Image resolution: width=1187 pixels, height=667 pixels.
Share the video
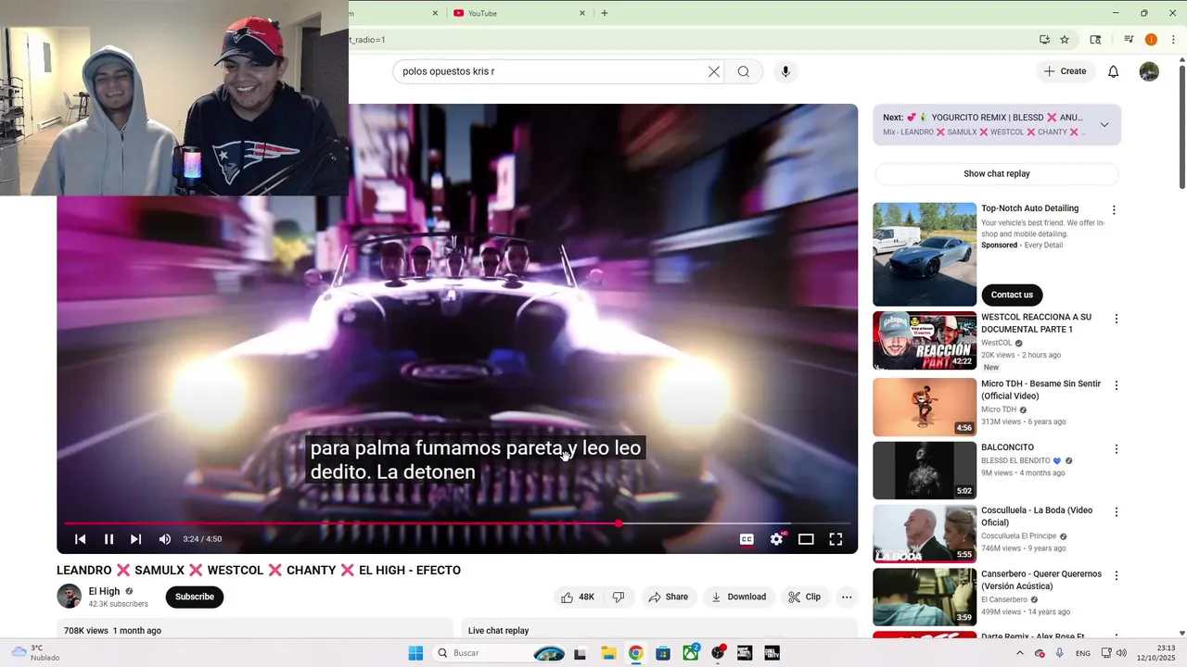668,597
